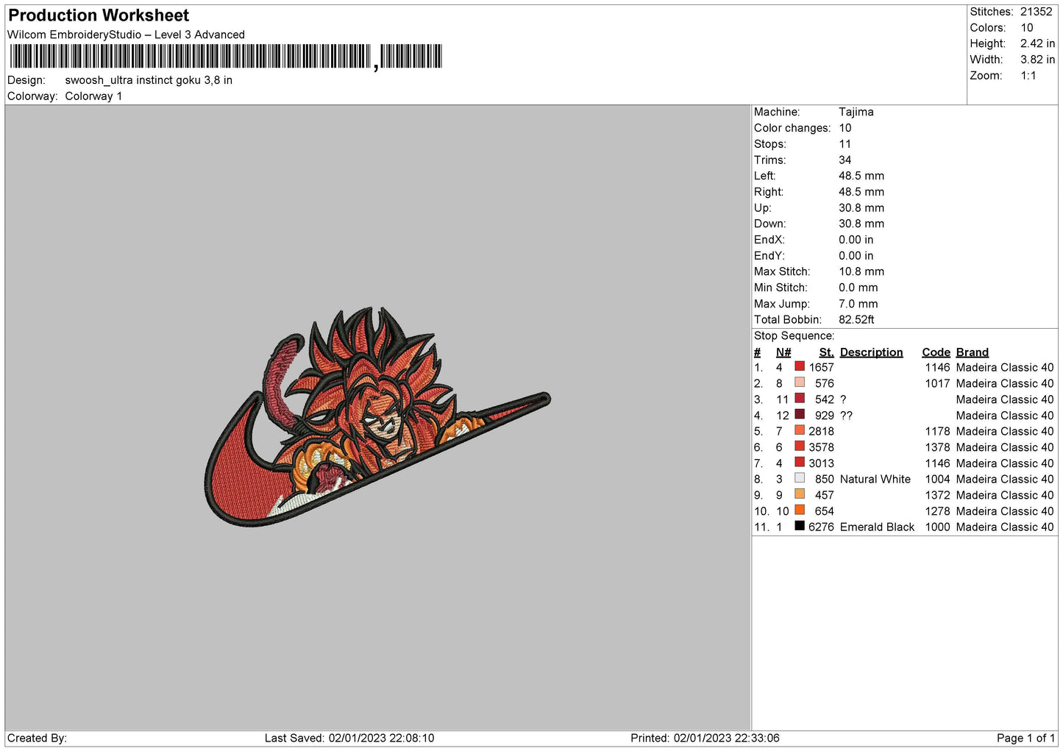Screen dimensions: 1063x751
Task: Click the Code column header
Action: pos(936,352)
